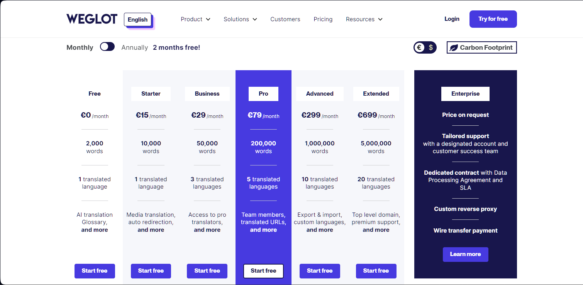
Task: Click the Annually billing label
Action: click(135, 47)
